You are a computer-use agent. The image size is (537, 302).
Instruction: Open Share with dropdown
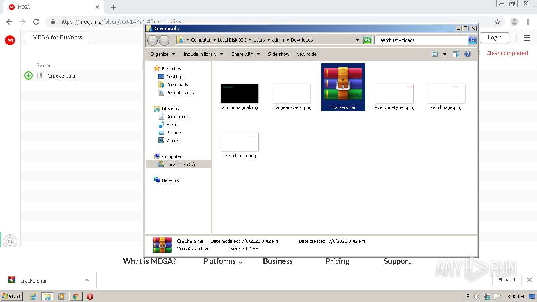[x=245, y=54]
